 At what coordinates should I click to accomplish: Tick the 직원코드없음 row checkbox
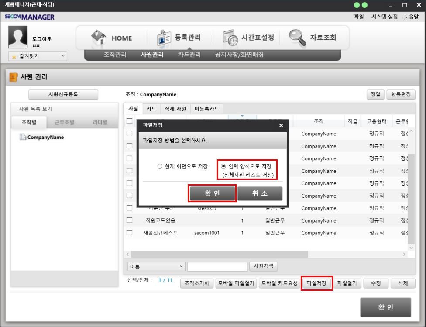tap(130, 220)
